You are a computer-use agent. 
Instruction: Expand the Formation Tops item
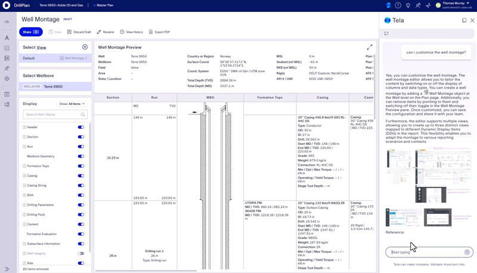click(x=24, y=166)
